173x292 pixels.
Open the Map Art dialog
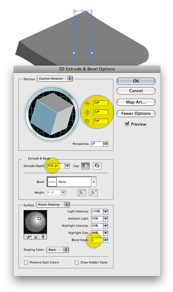[136, 102]
